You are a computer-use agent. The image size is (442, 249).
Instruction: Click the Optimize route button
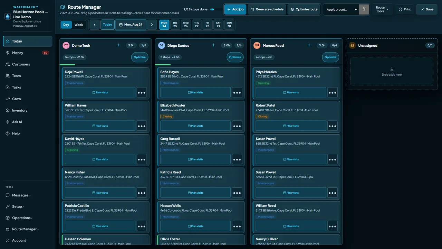pos(304,9)
